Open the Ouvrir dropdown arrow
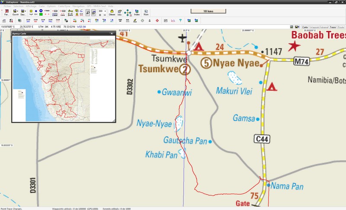The width and height of the screenshot is (346, 210). click(17, 11)
